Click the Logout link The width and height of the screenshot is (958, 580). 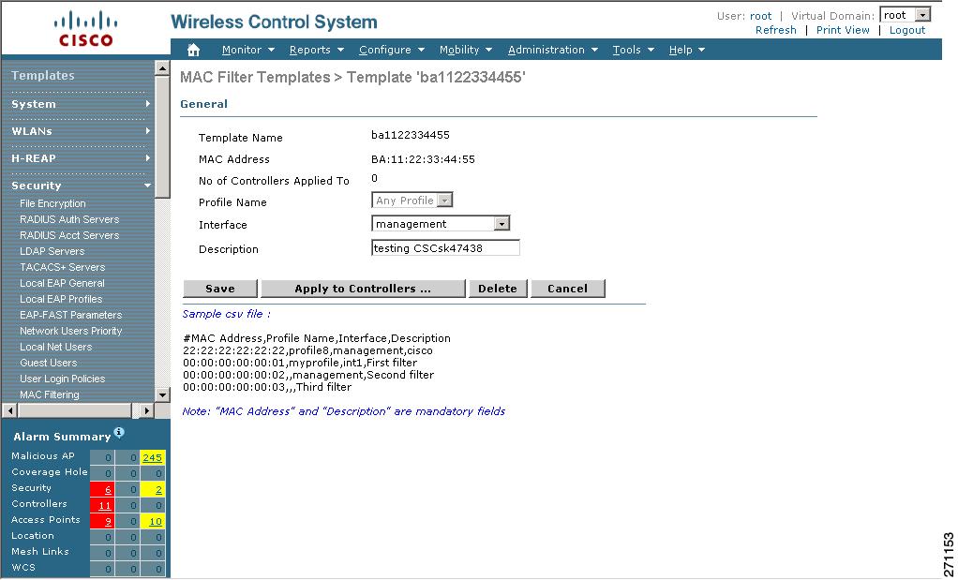click(907, 30)
